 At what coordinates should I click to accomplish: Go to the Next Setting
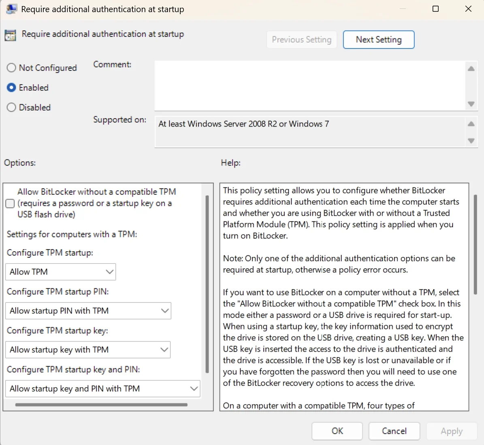tap(379, 40)
